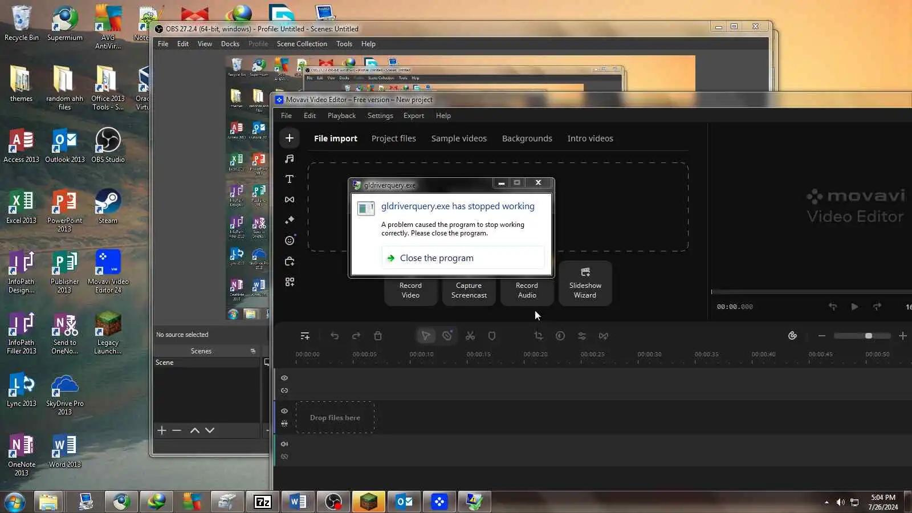
Task: Open the Transitions (bow-tie) sidebar tab
Action: [290, 199]
